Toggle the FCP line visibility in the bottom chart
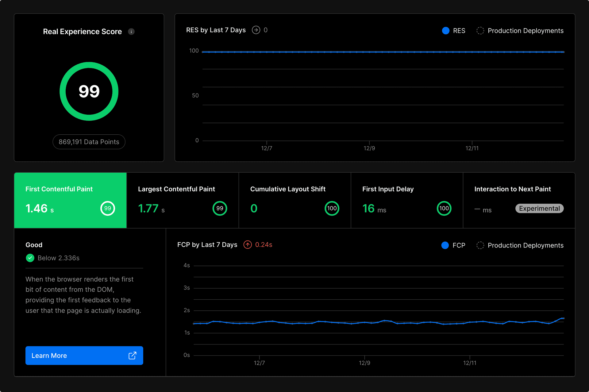 [453, 245]
